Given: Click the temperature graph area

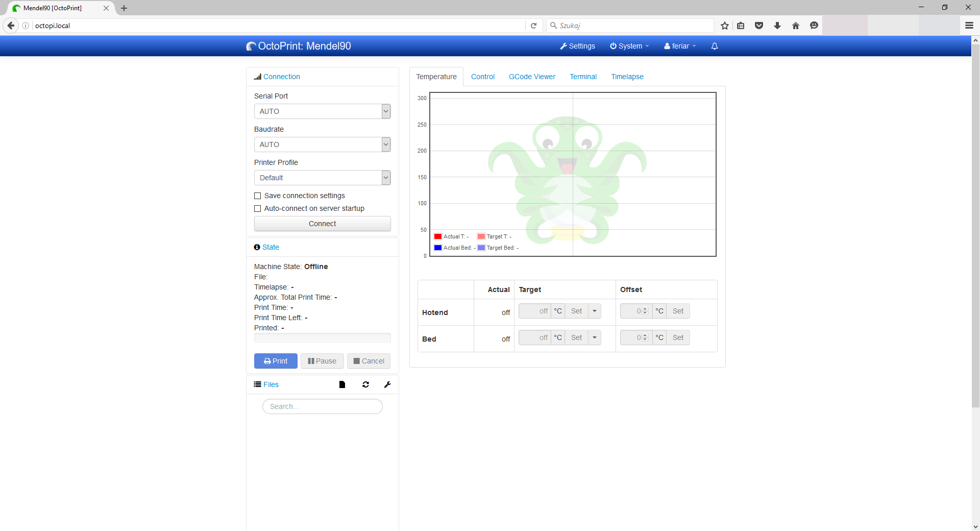Looking at the screenshot, I should (573, 174).
